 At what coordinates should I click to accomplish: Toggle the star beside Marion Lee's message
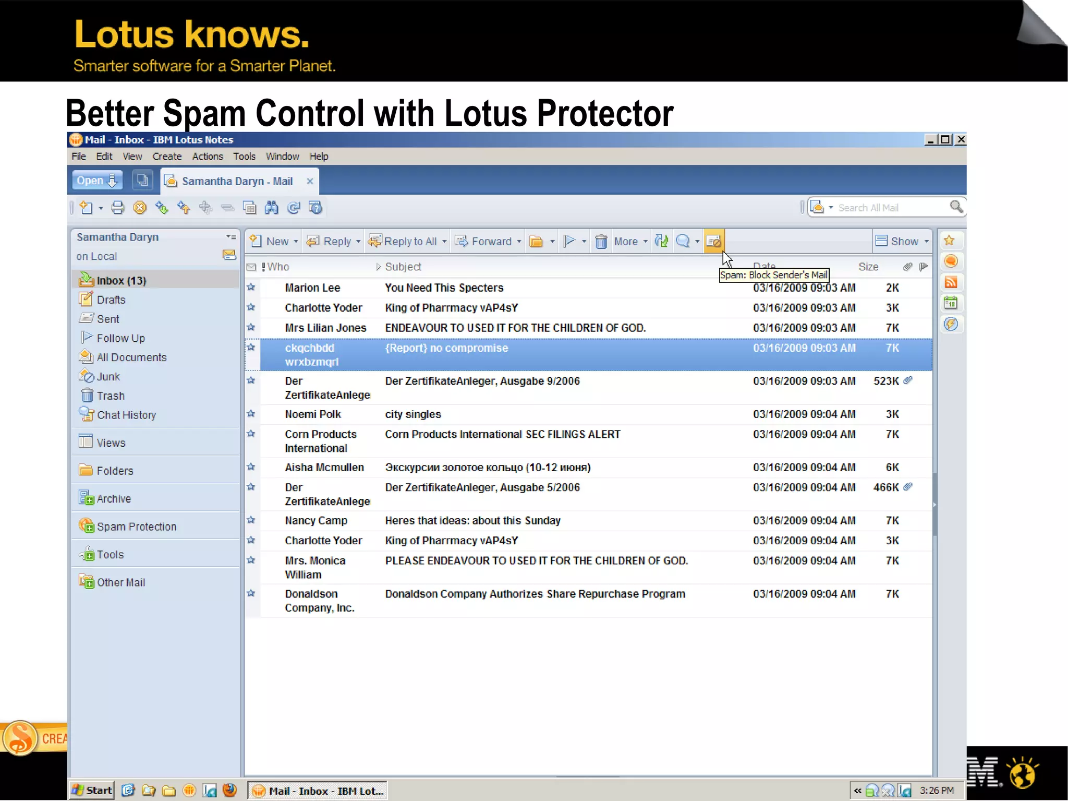coord(251,287)
